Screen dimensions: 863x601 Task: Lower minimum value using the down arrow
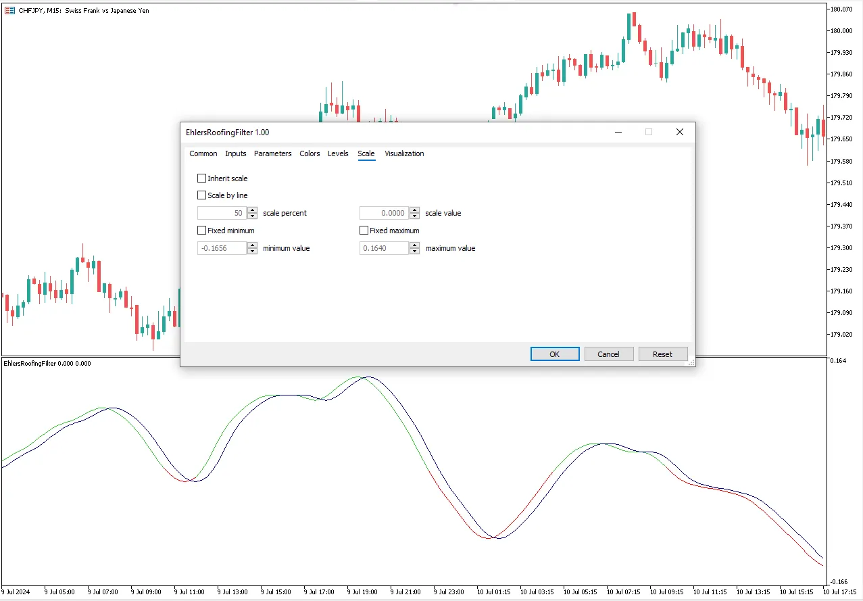pyautogui.click(x=252, y=251)
